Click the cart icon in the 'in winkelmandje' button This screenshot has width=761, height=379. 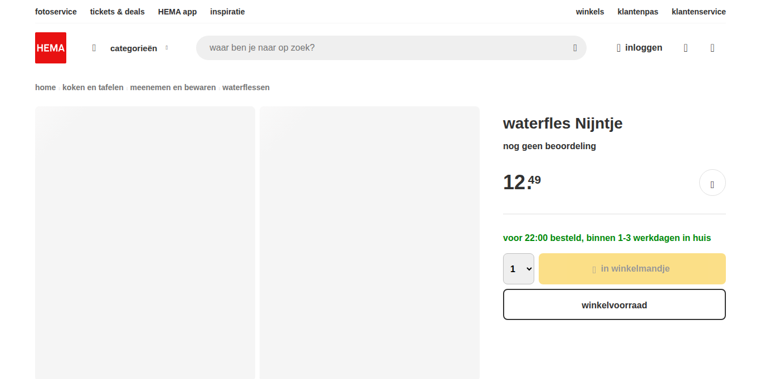click(x=594, y=269)
